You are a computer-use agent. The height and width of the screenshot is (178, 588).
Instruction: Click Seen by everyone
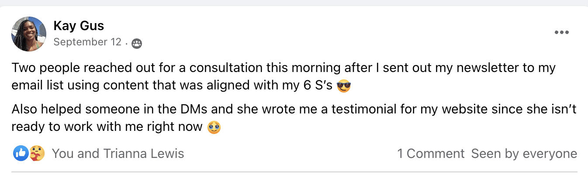(524, 154)
